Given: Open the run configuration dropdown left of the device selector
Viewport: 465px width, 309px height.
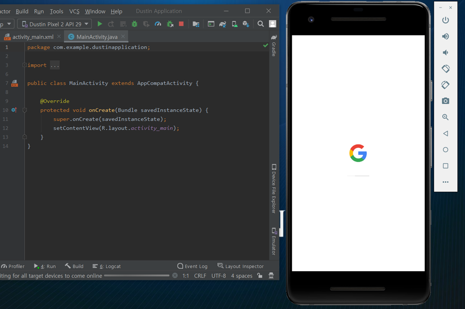Looking at the screenshot, I should pos(7,24).
